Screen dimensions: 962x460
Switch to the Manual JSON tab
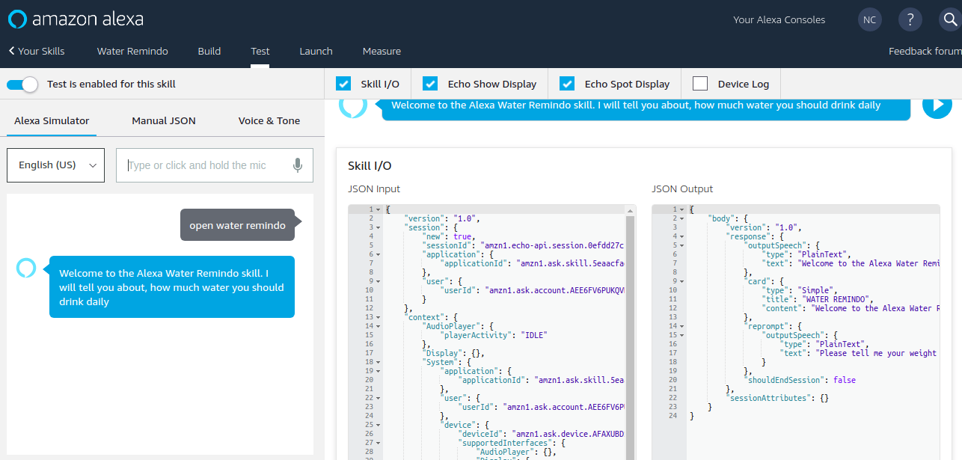click(164, 121)
